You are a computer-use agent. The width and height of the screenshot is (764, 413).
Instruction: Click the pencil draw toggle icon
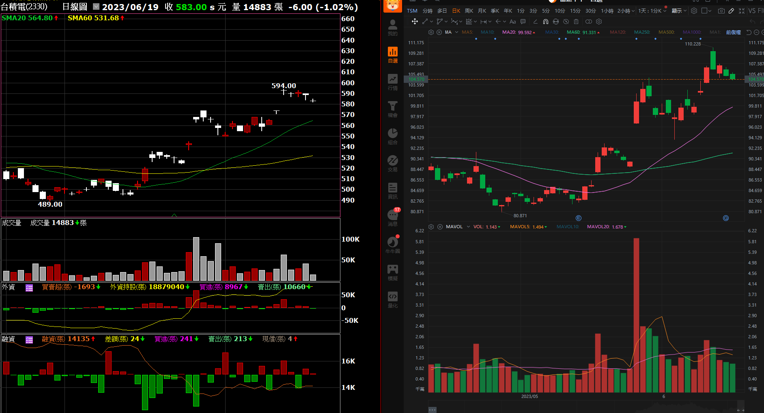[x=731, y=11]
